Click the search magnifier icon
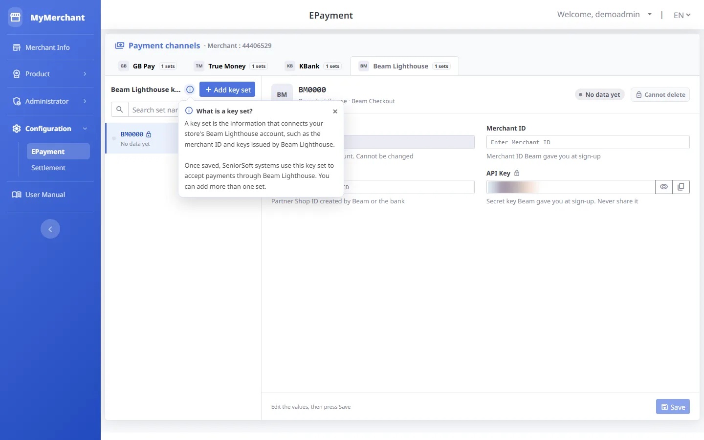The width and height of the screenshot is (704, 440). click(120, 110)
